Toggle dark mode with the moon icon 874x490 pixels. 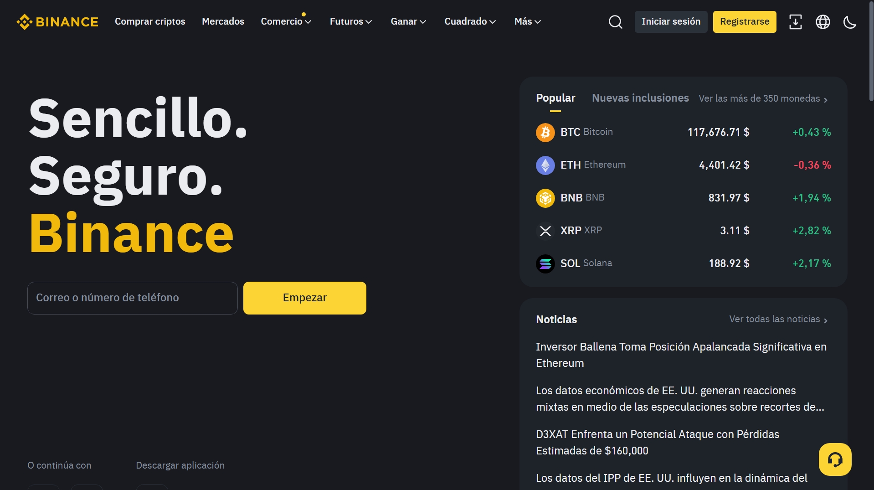850,22
